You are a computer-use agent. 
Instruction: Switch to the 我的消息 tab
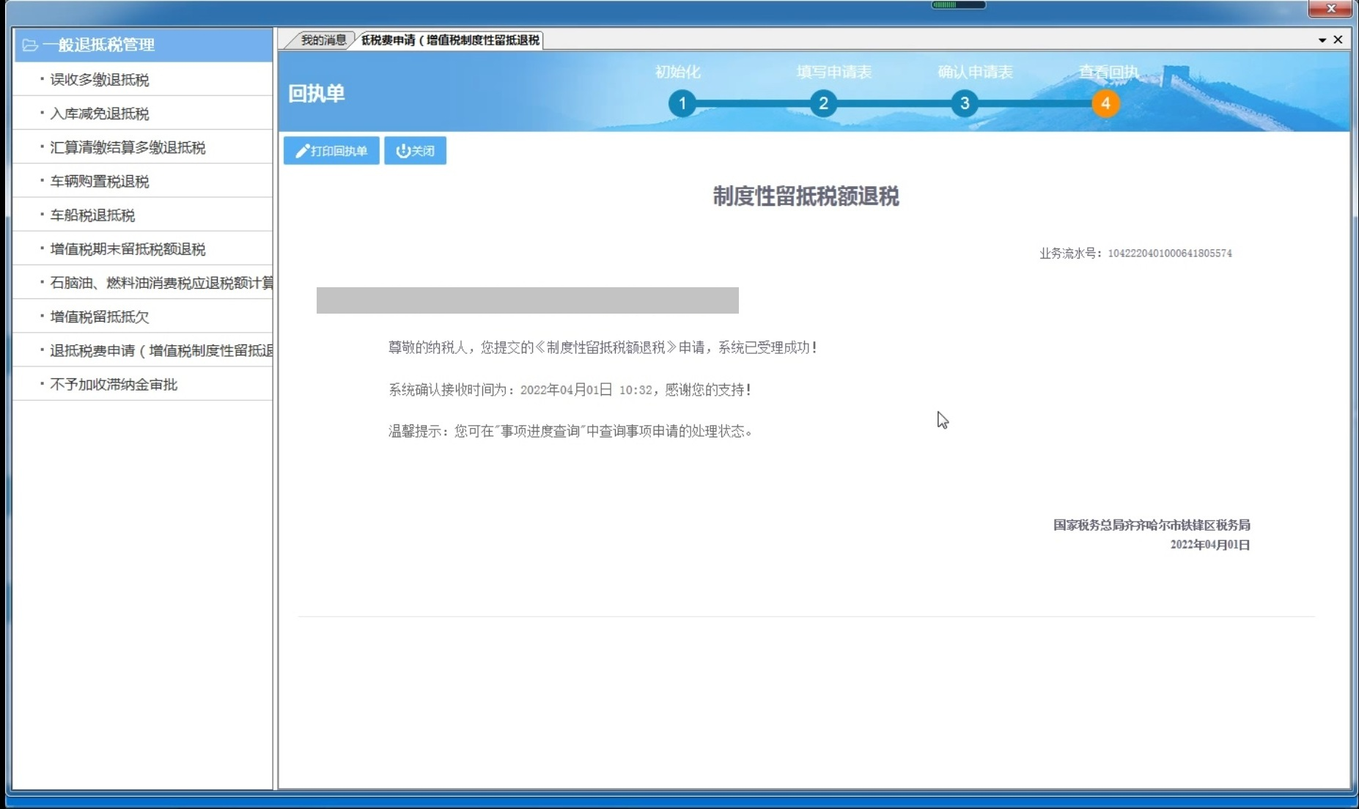tap(323, 40)
